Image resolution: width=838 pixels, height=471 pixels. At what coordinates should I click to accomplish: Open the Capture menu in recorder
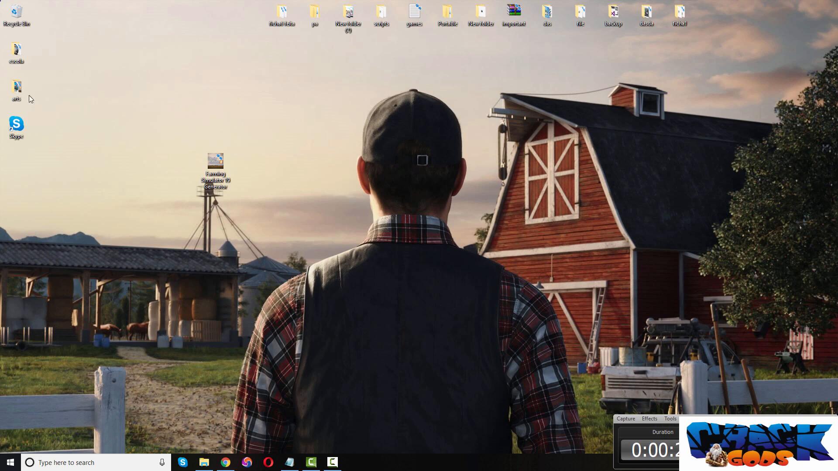point(625,419)
